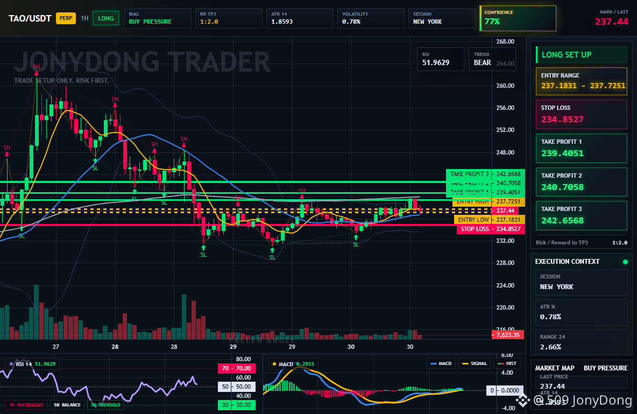Toggle the blue MACD line legend entry
The height and width of the screenshot is (414, 637).
(x=441, y=363)
